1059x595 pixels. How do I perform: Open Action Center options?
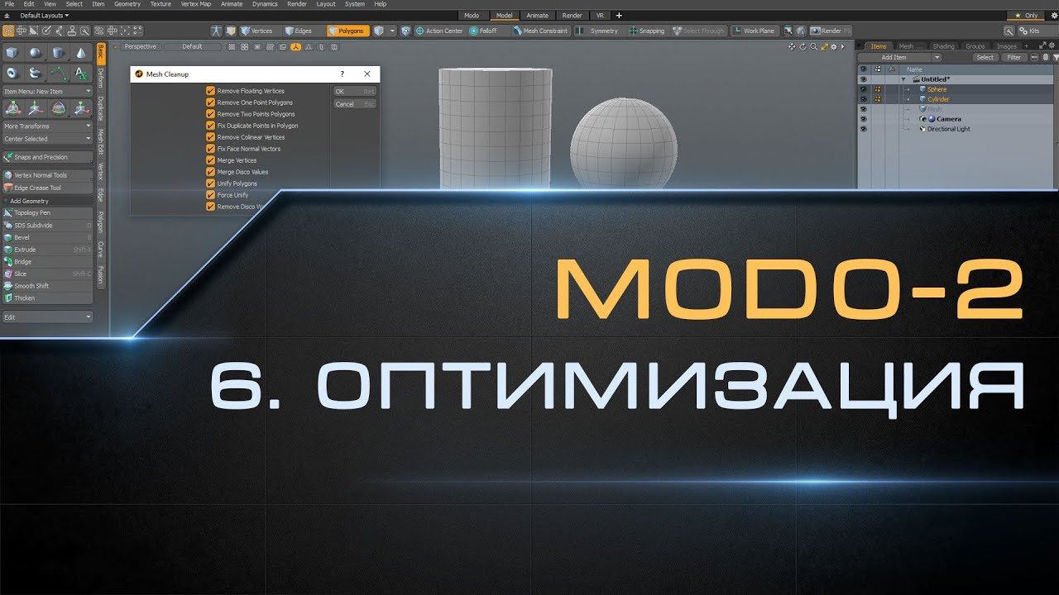(438, 31)
